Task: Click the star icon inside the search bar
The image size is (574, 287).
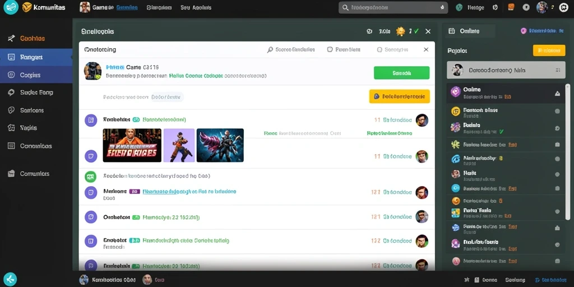Action: [x=442, y=7]
